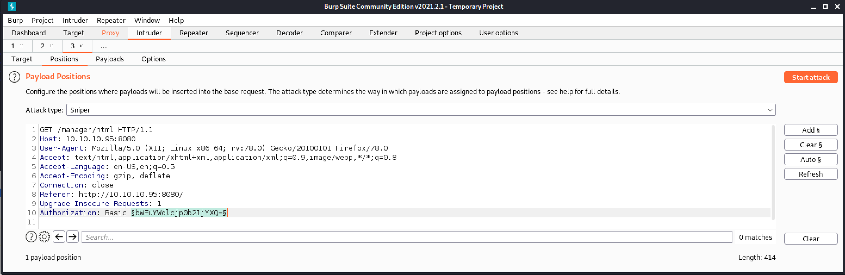The width and height of the screenshot is (845, 275).
Task: Click the Add § button
Action: (x=810, y=130)
